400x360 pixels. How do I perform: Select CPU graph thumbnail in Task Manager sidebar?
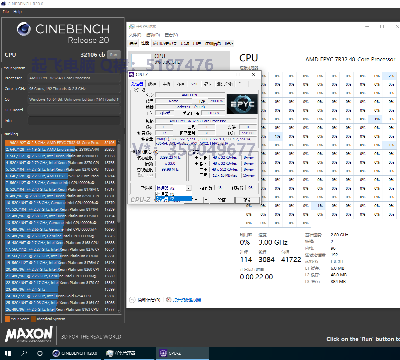142,60
